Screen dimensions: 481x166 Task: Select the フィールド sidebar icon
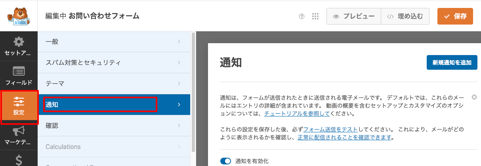19,76
